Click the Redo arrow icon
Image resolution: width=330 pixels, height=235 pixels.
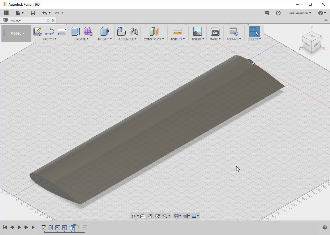pos(57,13)
